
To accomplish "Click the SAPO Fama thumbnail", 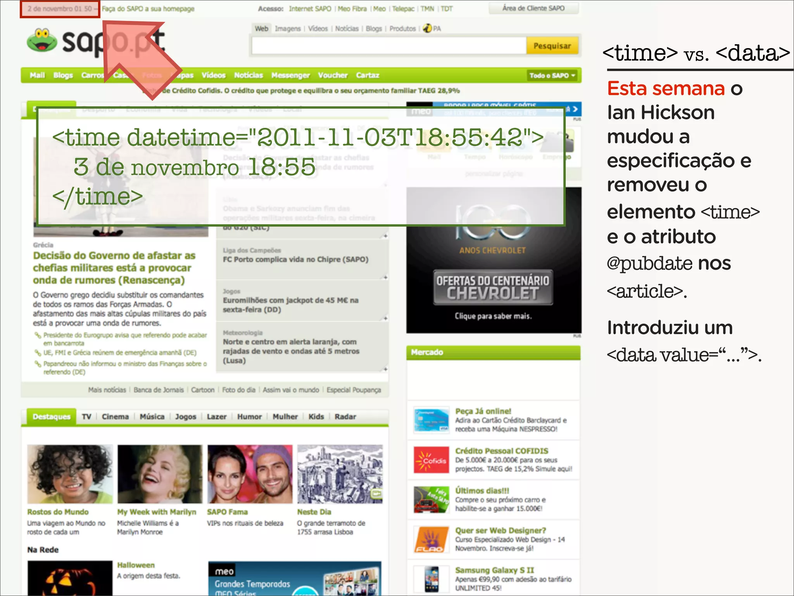I will point(250,474).
